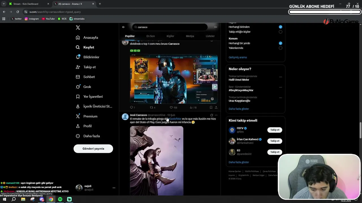Open the game screenshot image
362x203 pixels.
pos(174,79)
